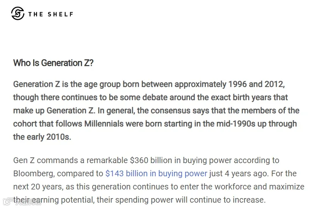Click the word 'Millennials' in the bold paragraph
This screenshot has height=208, width=314.
click(x=104, y=124)
